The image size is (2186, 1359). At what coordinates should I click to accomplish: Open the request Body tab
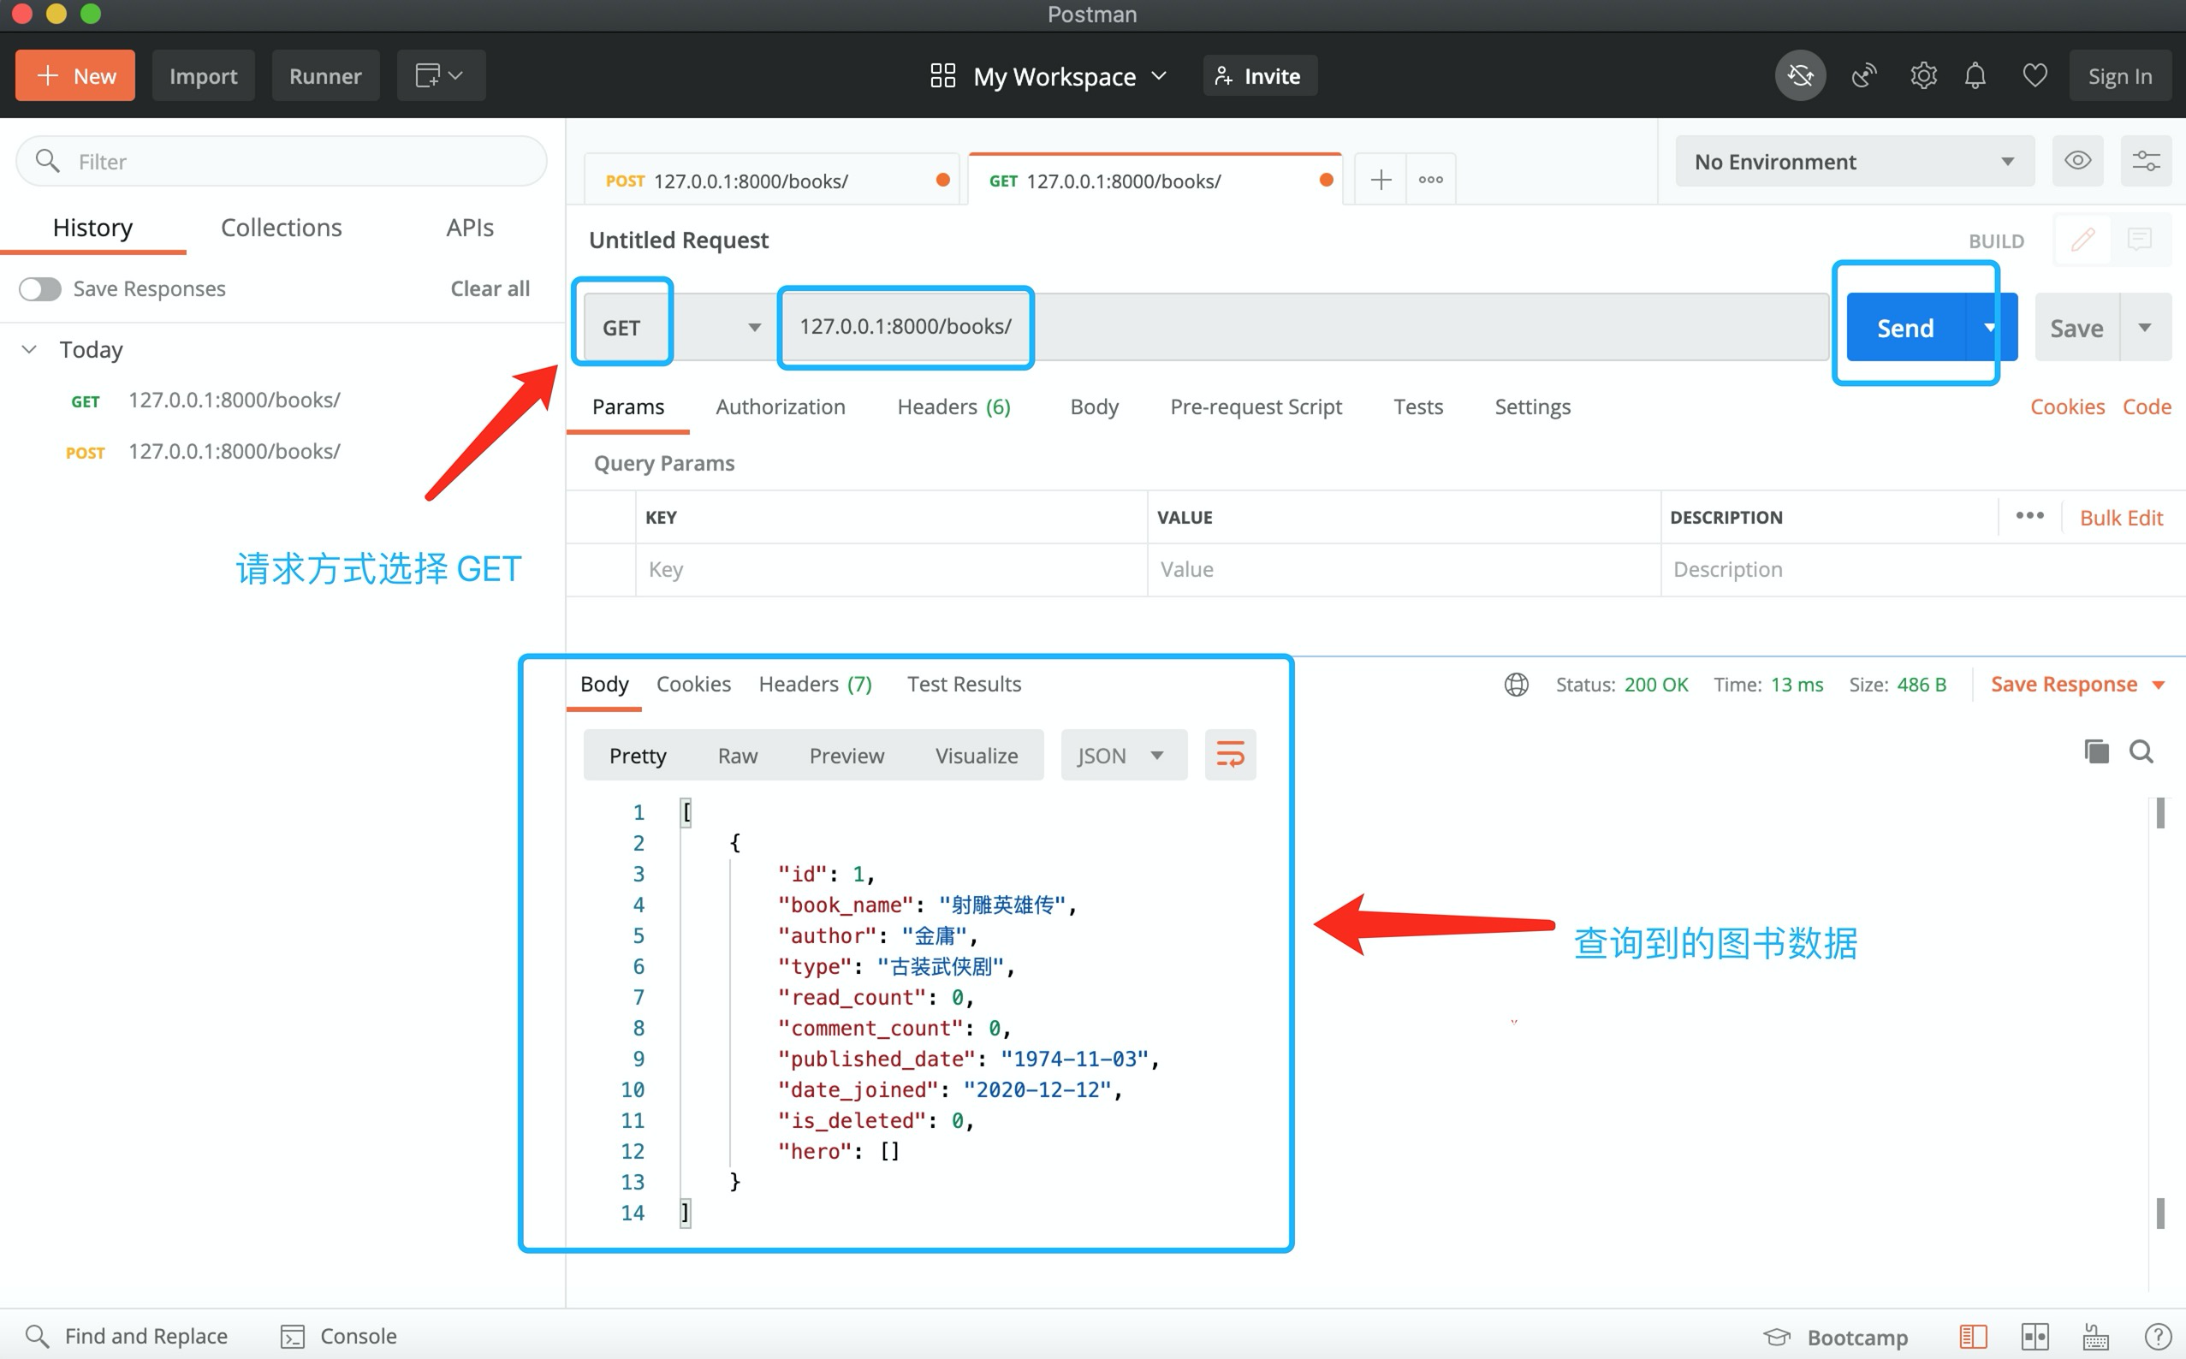point(1094,407)
